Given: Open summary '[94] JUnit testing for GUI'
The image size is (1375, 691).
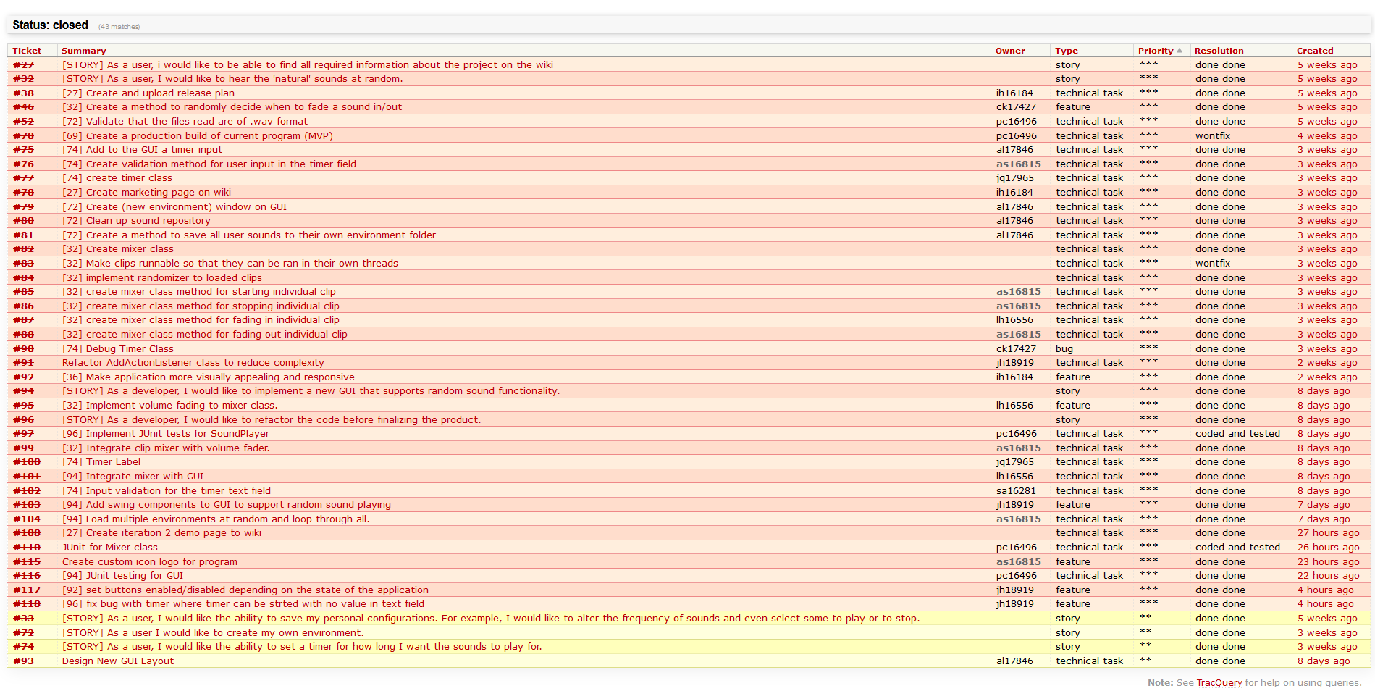Looking at the screenshot, I should click(x=122, y=576).
